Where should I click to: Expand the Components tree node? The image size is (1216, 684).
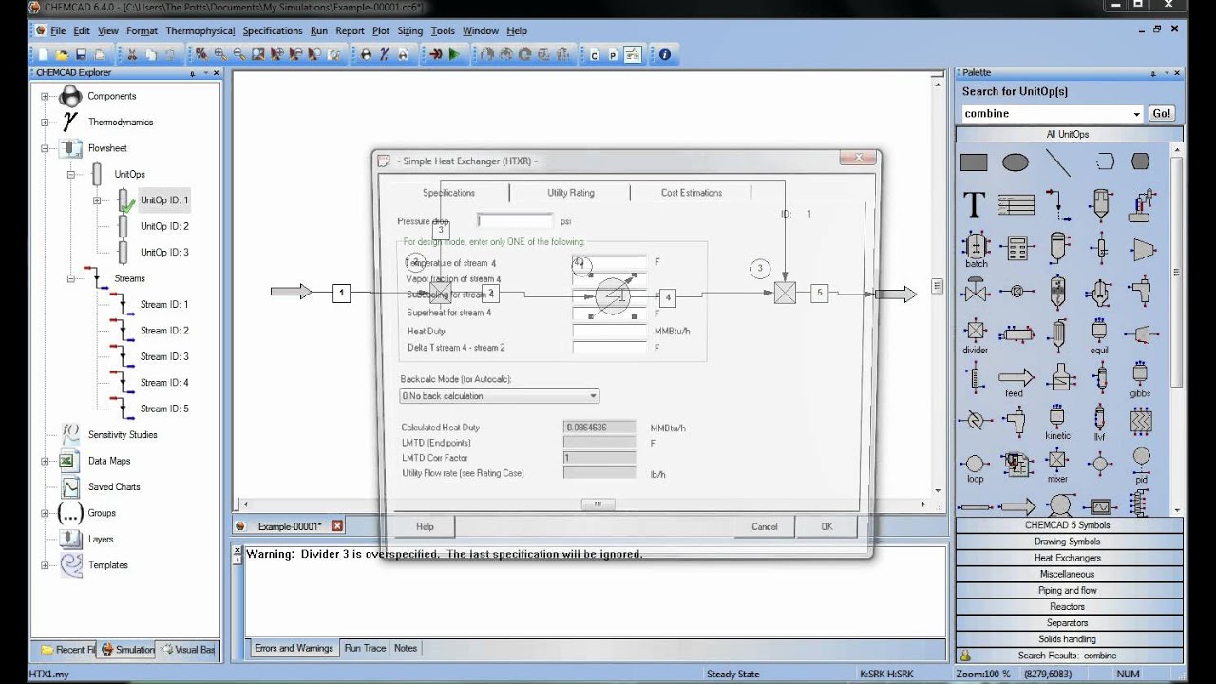45,96
